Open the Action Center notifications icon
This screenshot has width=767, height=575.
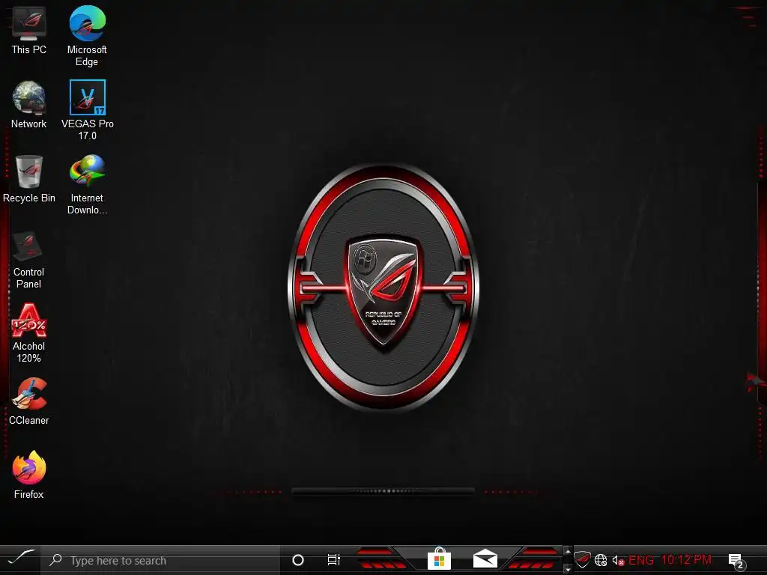click(736, 561)
